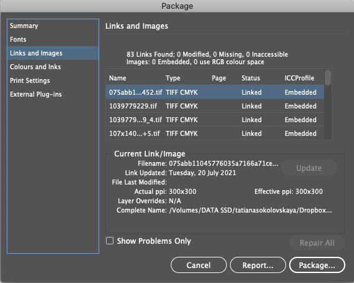
Task: Click the Name column header
Action: 118,78
